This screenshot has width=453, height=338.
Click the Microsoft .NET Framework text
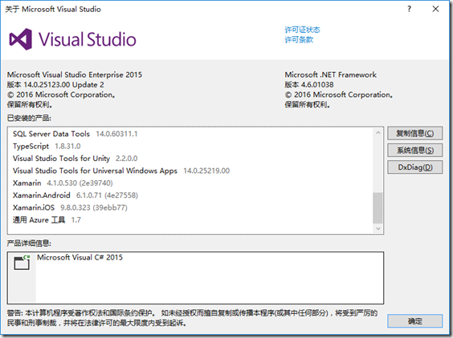[x=330, y=74]
